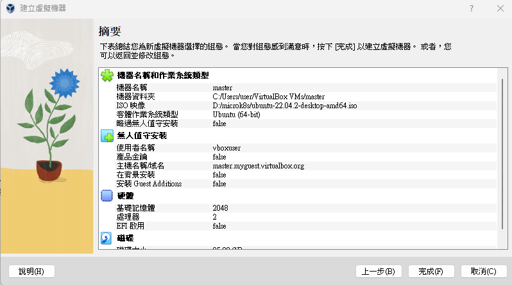The image size is (512, 285).
Task: Click the hostname master.myguest.virtualbox.org
Action: (259, 166)
